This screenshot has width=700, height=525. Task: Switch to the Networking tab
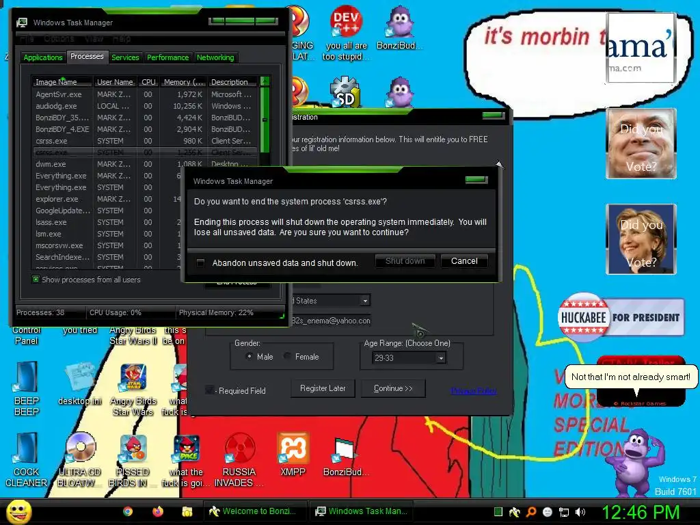215,57
